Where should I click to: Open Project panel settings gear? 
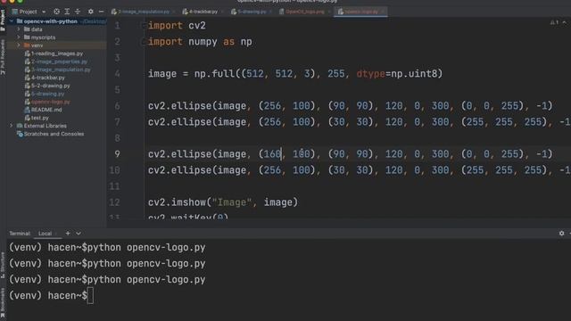91,12
